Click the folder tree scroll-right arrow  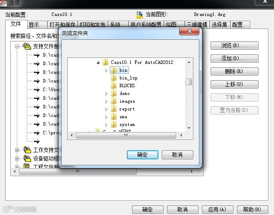coord(181,135)
